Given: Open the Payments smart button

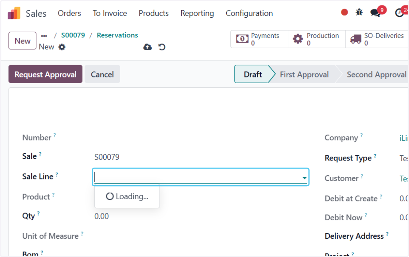Looking at the screenshot, I should click(259, 39).
